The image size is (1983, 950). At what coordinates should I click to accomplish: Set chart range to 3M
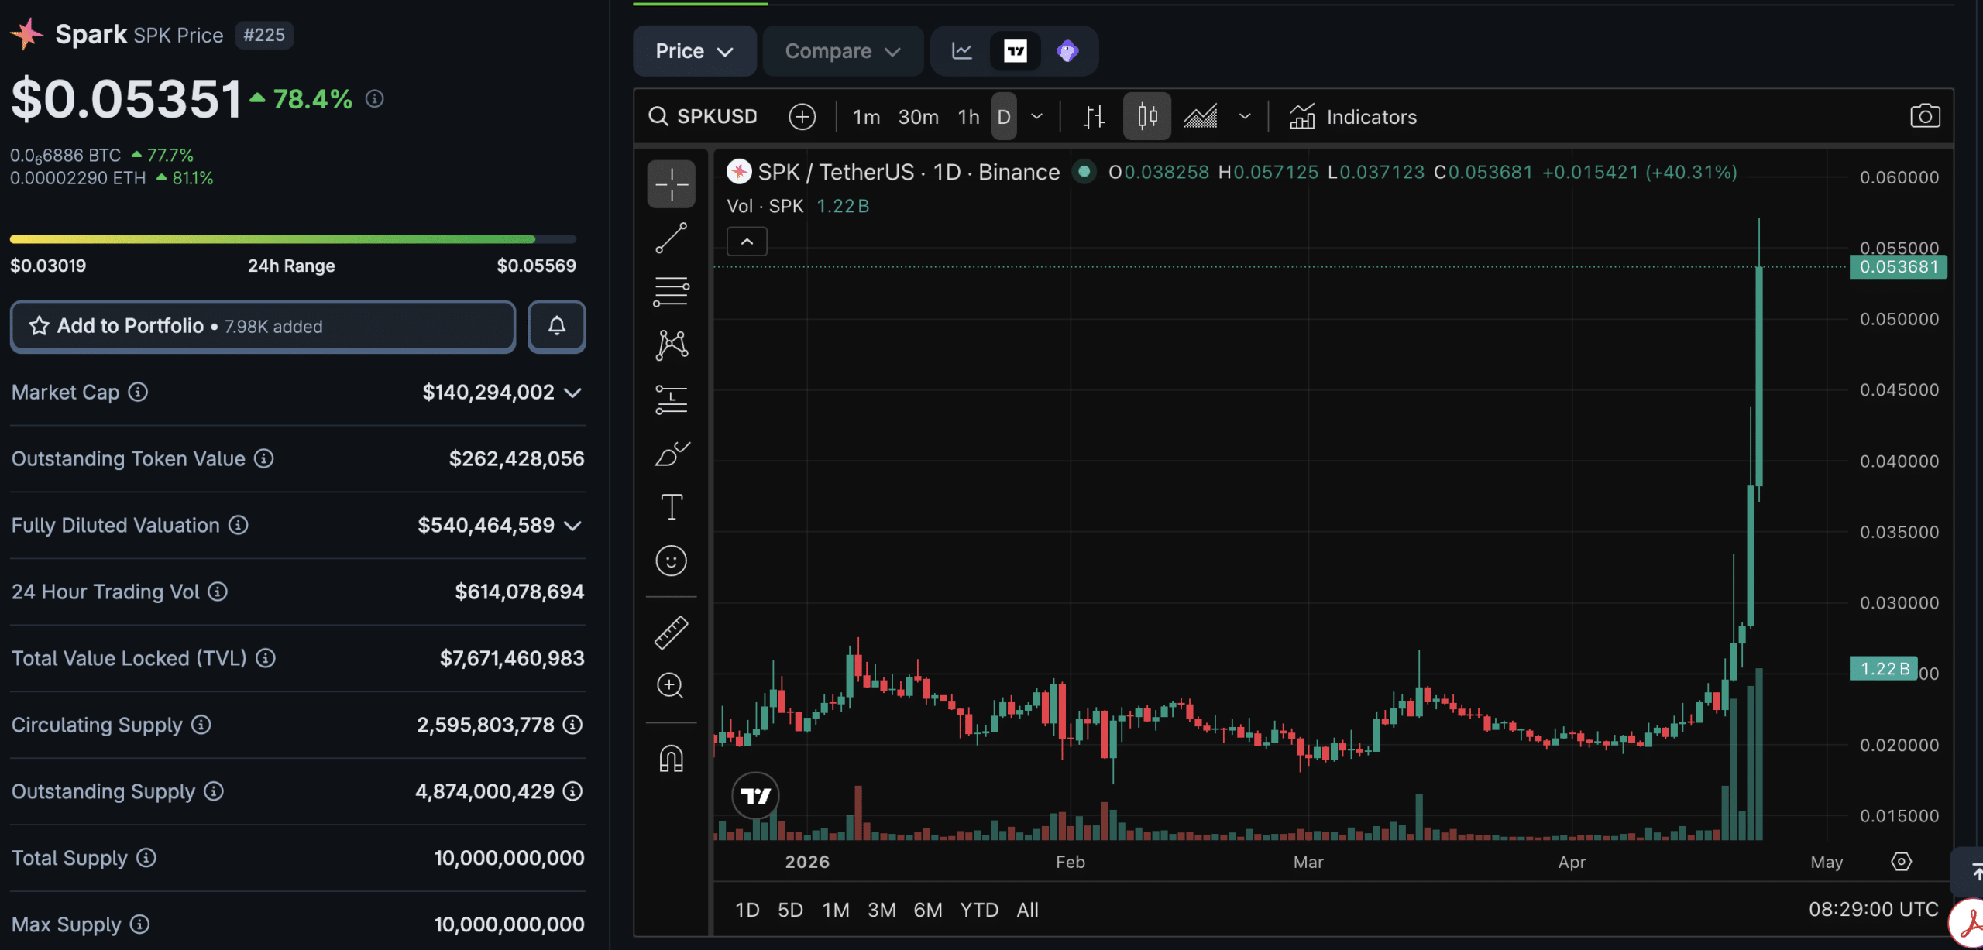882,910
